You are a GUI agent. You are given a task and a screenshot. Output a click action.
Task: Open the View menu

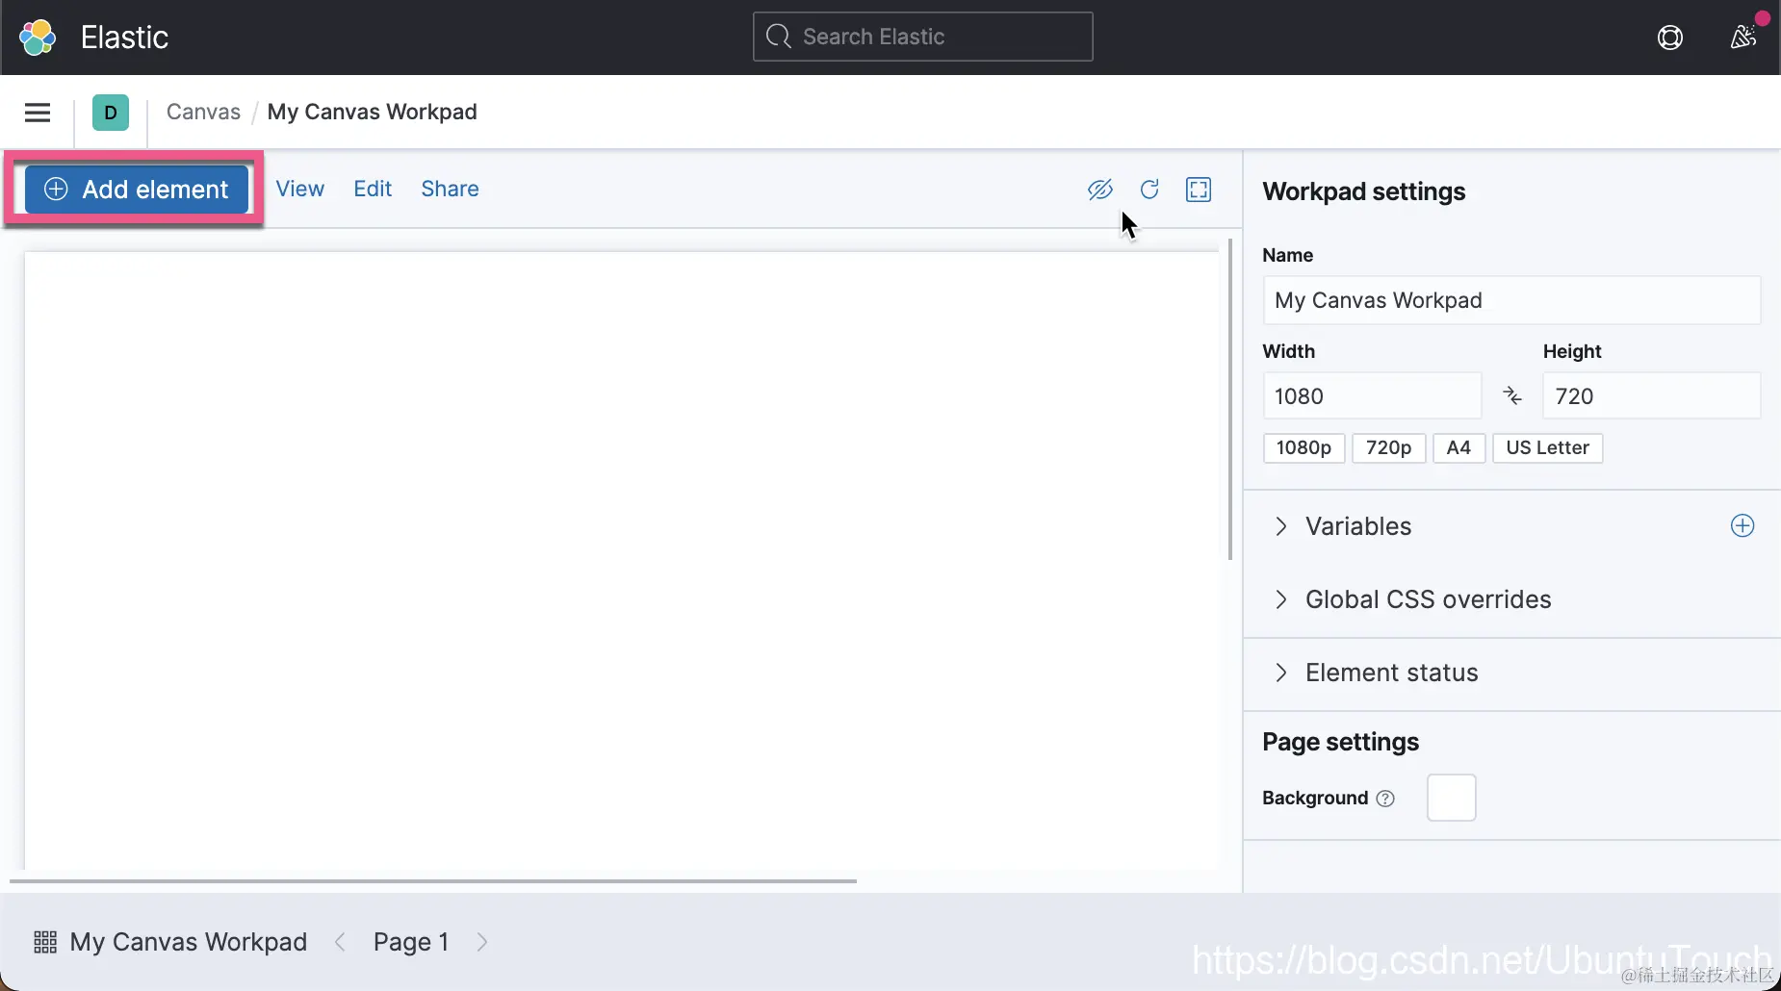[x=300, y=189]
